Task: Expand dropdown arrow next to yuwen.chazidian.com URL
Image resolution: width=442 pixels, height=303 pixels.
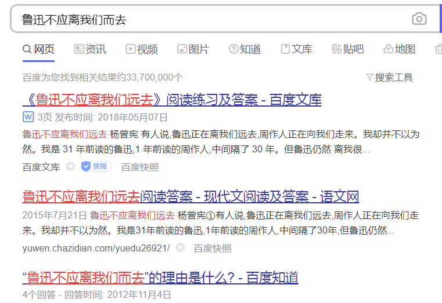Action: [180, 247]
